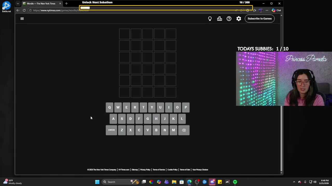Tap the Y key on Wordle keyboard
Image resolution: width=332 pixels, height=186 pixels.
point(152,107)
